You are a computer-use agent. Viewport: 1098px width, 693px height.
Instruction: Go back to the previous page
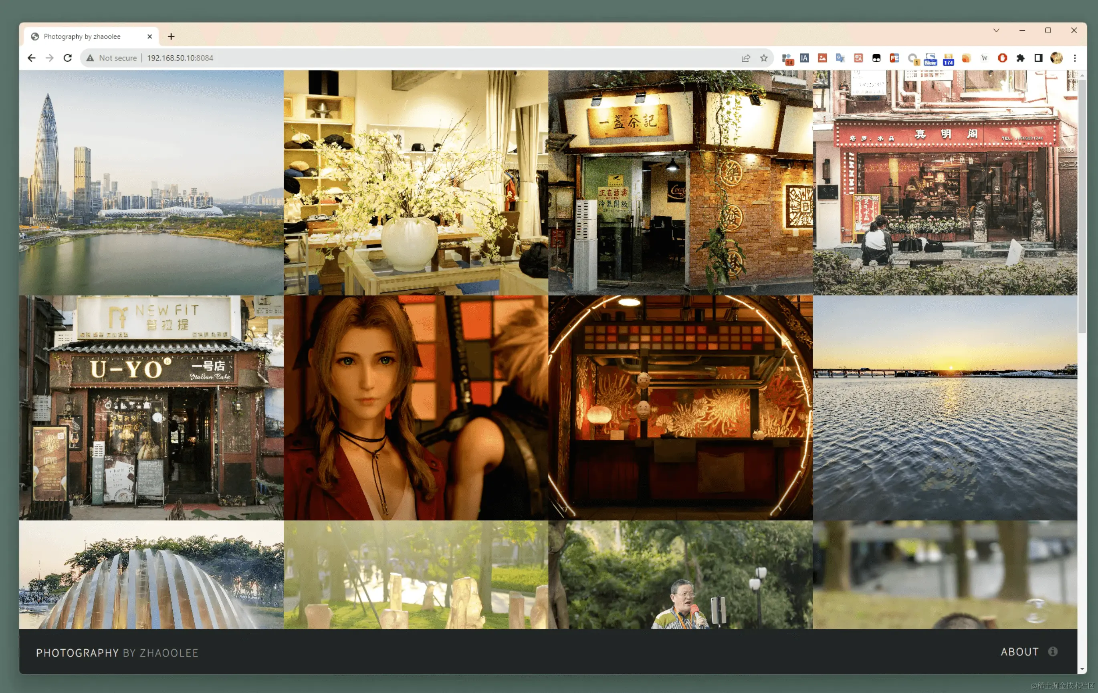point(32,58)
